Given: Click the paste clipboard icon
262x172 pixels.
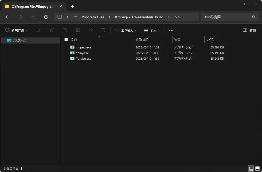Looking at the screenshot, I should tap(65, 30).
